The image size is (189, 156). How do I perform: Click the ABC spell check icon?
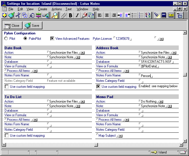coord(164,15)
